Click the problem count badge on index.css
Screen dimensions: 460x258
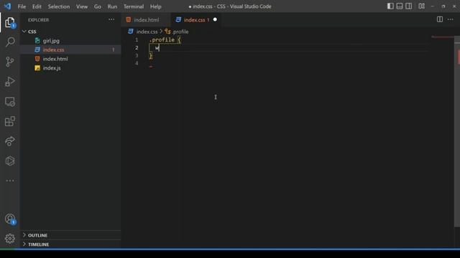114,49
